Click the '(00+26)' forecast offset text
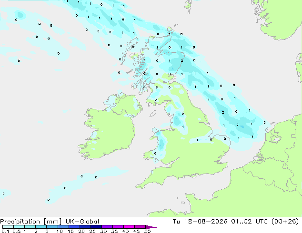Screen dimensions: 302x233 (x=285, y=222)
